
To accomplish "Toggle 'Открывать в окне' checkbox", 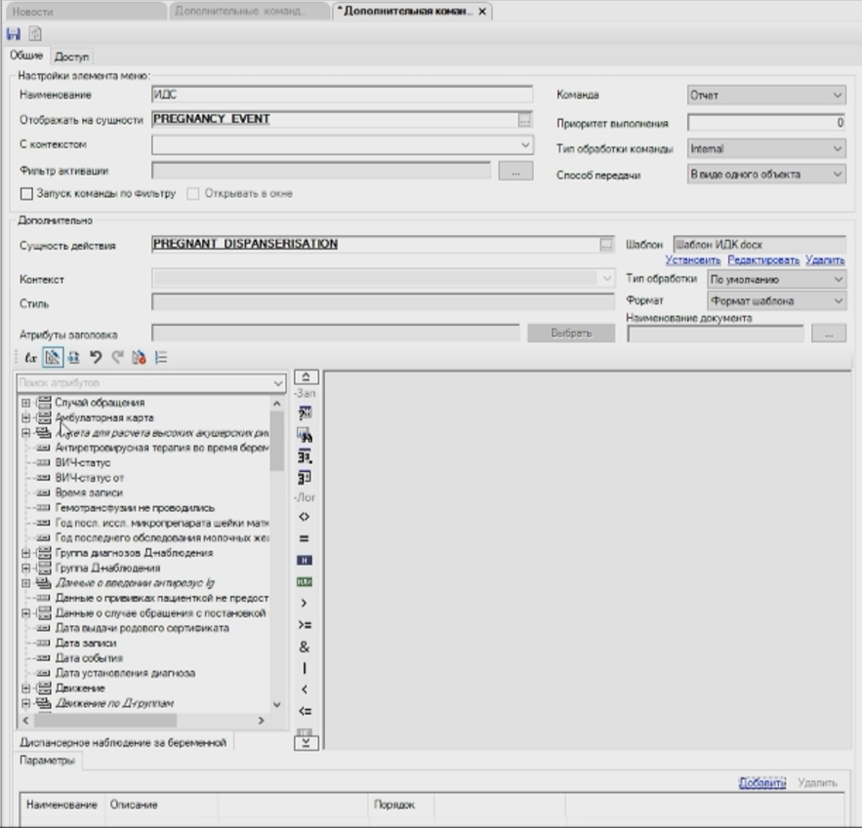I will (192, 194).
